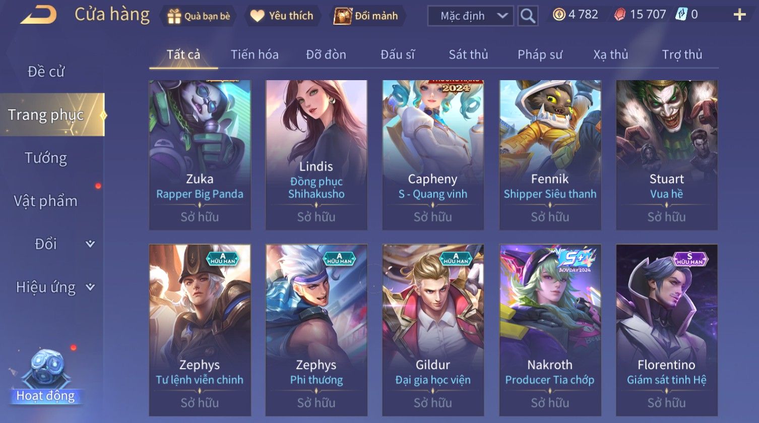The image size is (759, 423).
Task: Expand the Đổi sidebar section
Action: [90, 244]
